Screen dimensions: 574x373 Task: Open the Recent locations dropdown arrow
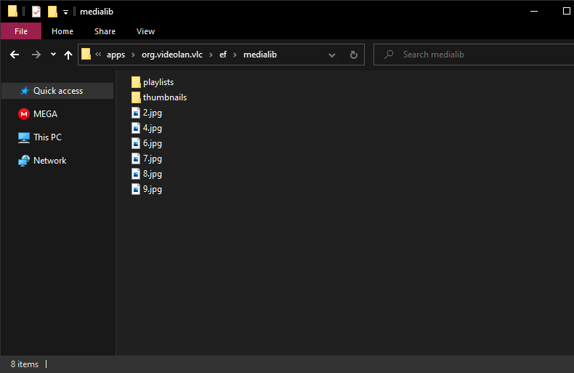[53, 55]
